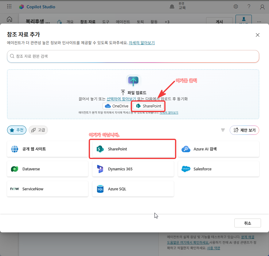Go to Home in sidebar
This screenshot has height=256, width=269.
10,19
